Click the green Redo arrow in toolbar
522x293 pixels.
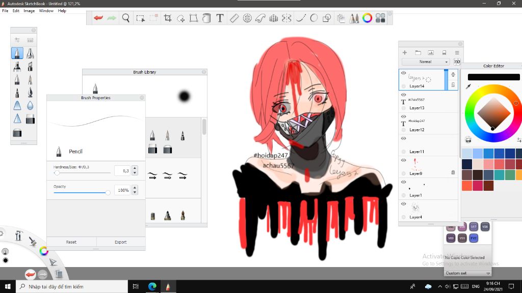(112, 18)
